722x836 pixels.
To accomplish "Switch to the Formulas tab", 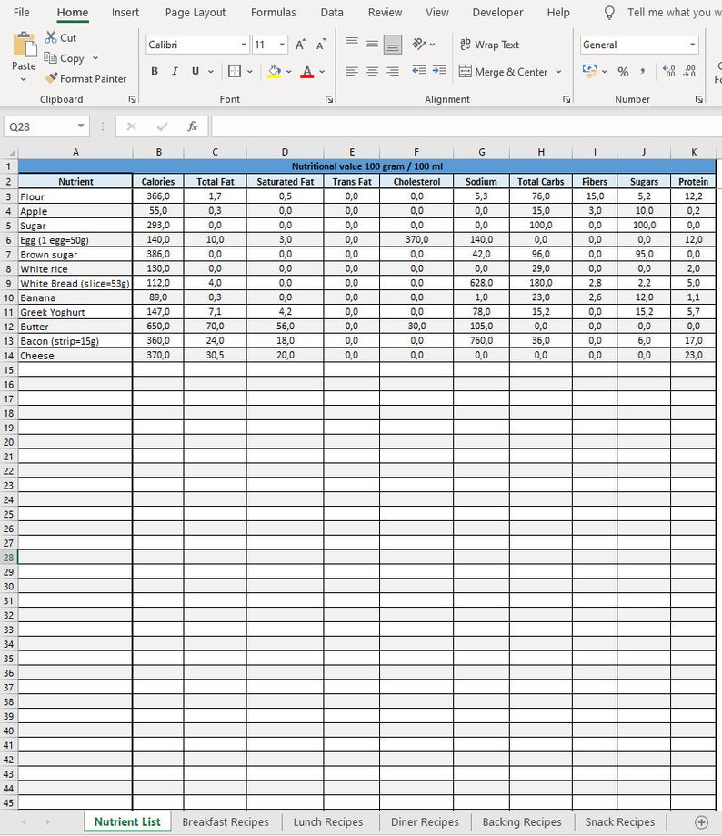I will (x=274, y=12).
